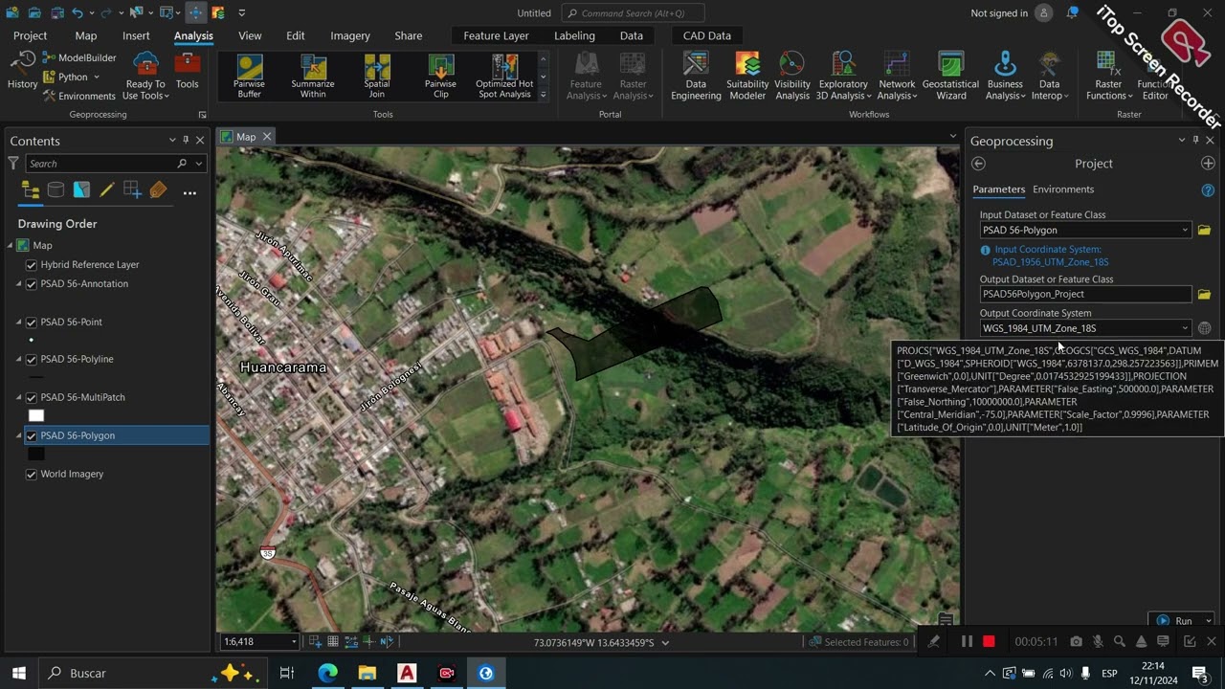Image resolution: width=1225 pixels, height=689 pixels.
Task: Open Run button dropdown arrow
Action: (1208, 621)
